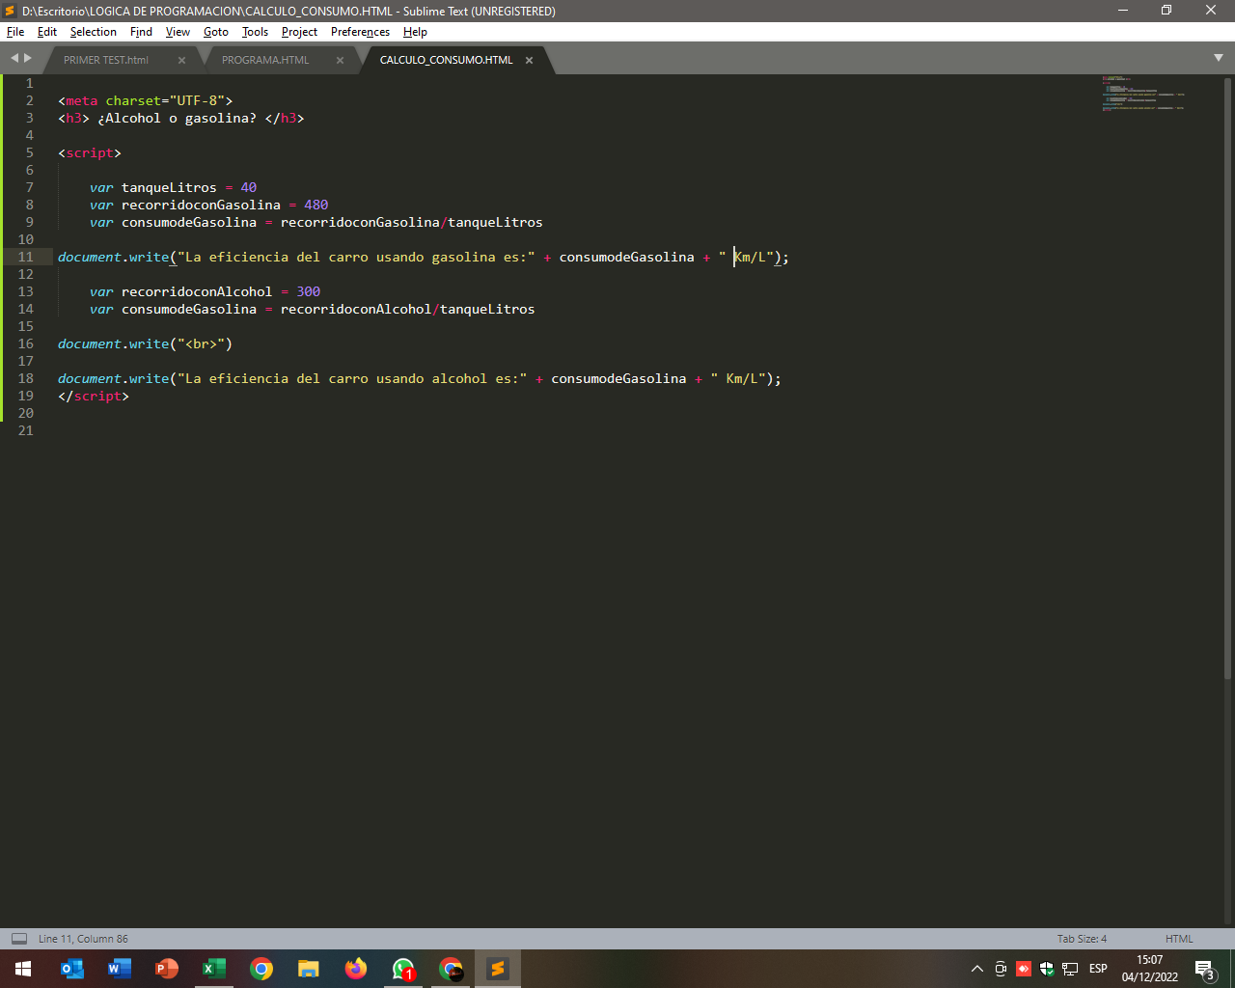Click the closing script tag on line 19
Viewport: 1235px width, 988px height.
(94, 396)
